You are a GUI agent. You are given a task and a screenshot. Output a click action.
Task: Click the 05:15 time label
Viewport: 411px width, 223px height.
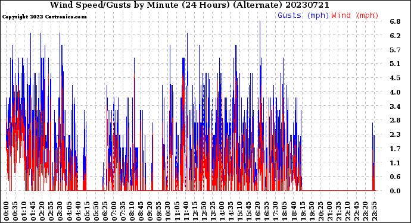coord(87,211)
